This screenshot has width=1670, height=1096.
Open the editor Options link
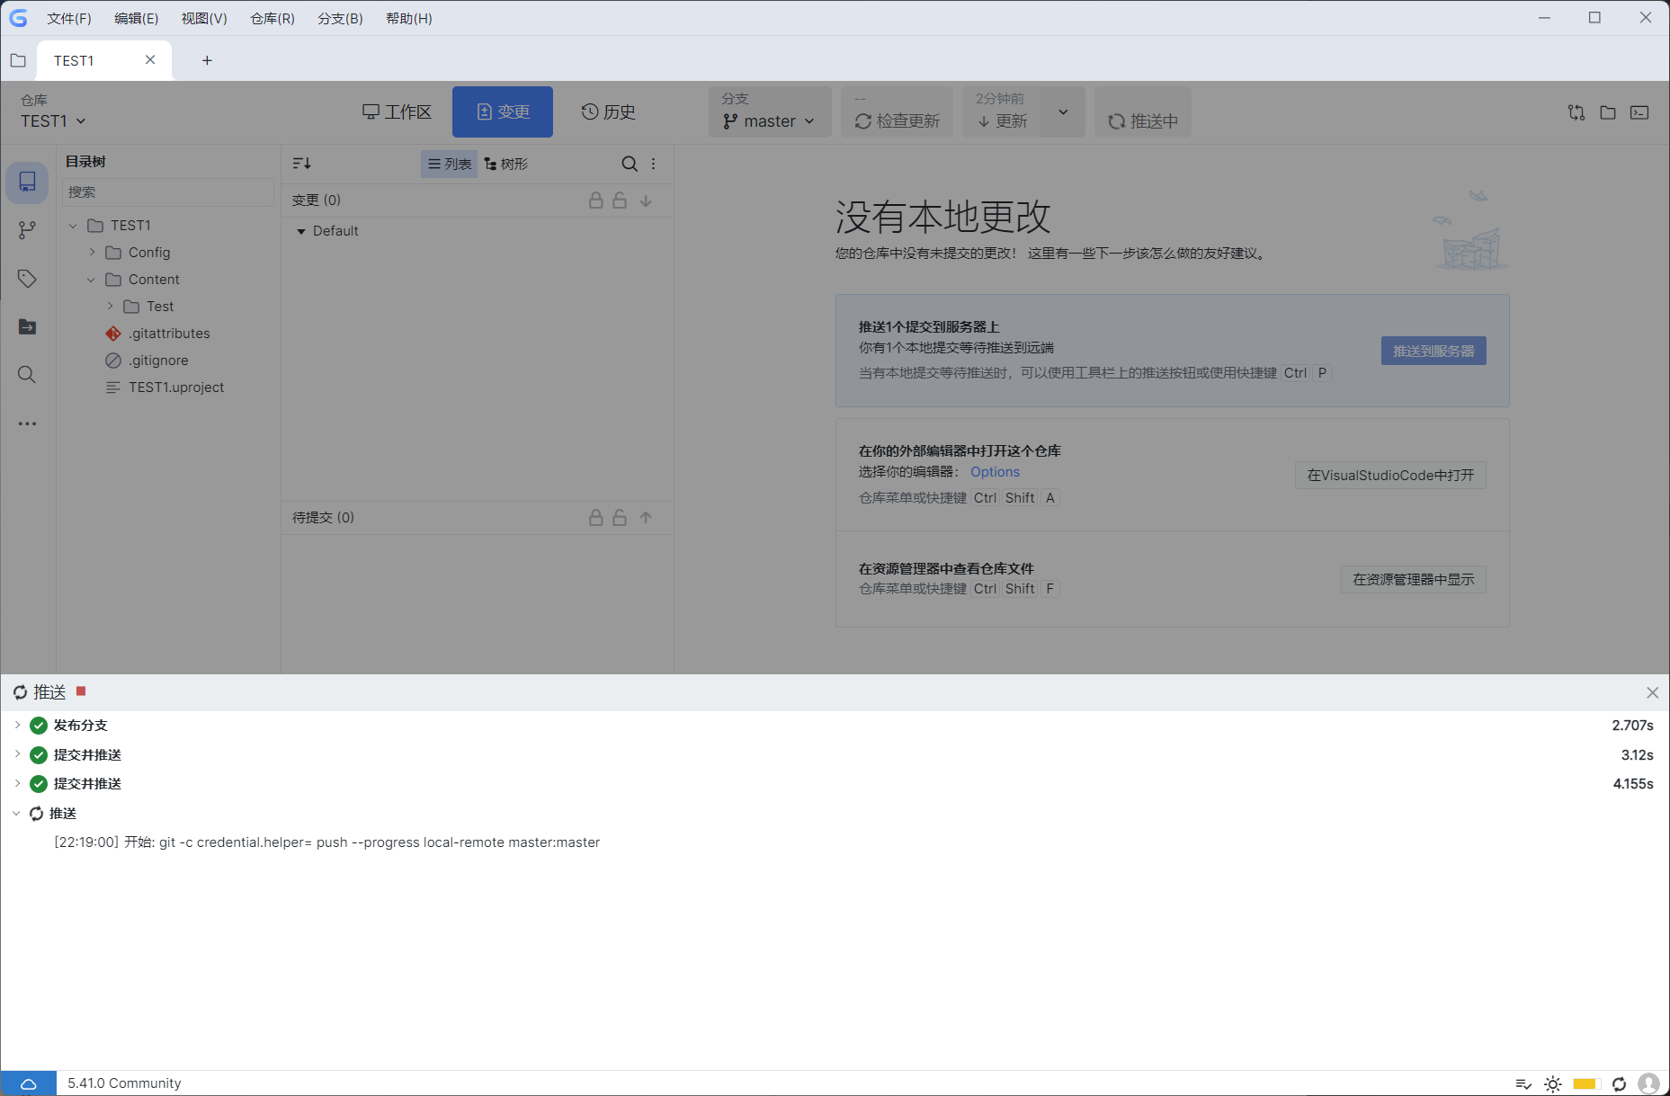(995, 471)
